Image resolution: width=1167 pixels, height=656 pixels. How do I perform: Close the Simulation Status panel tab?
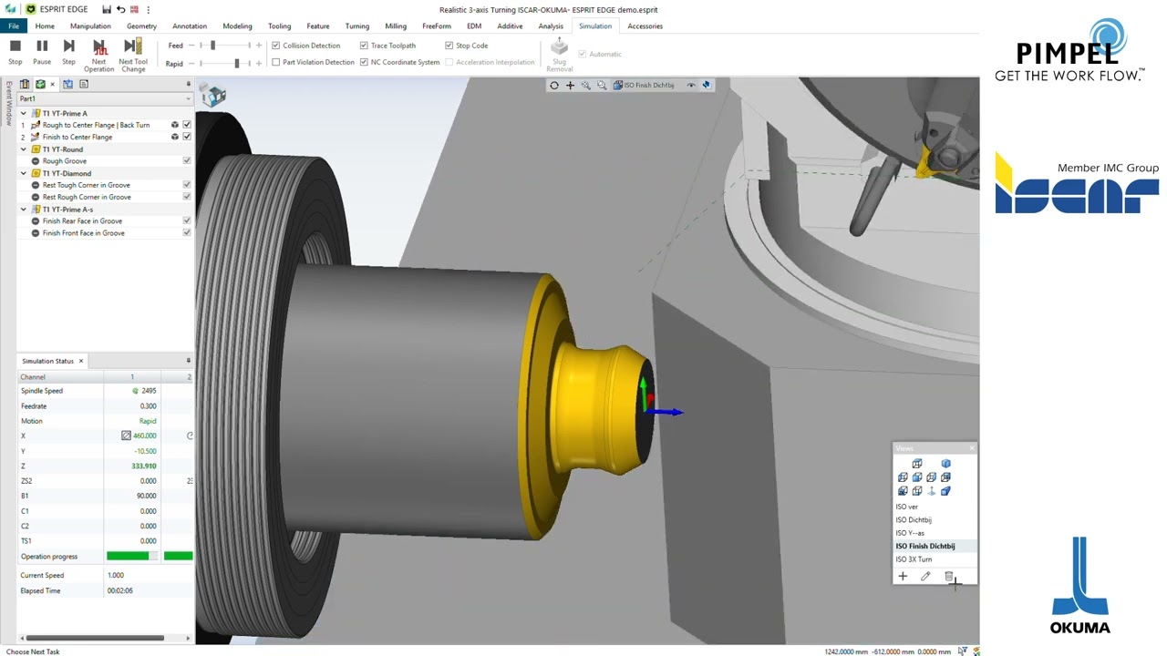coord(80,361)
